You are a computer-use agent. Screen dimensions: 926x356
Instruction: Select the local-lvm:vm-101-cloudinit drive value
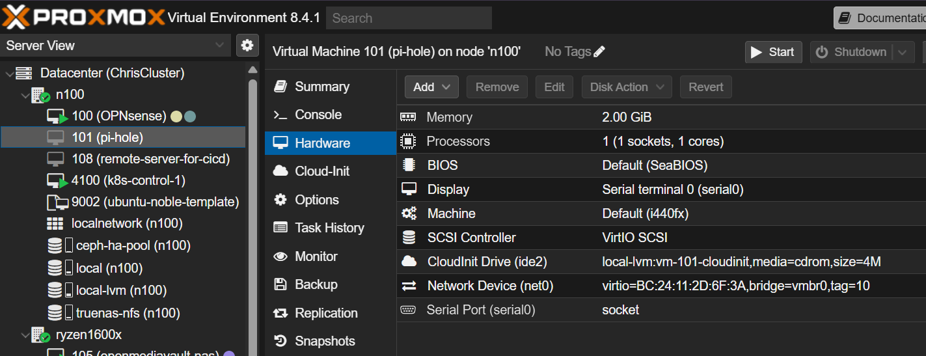741,262
